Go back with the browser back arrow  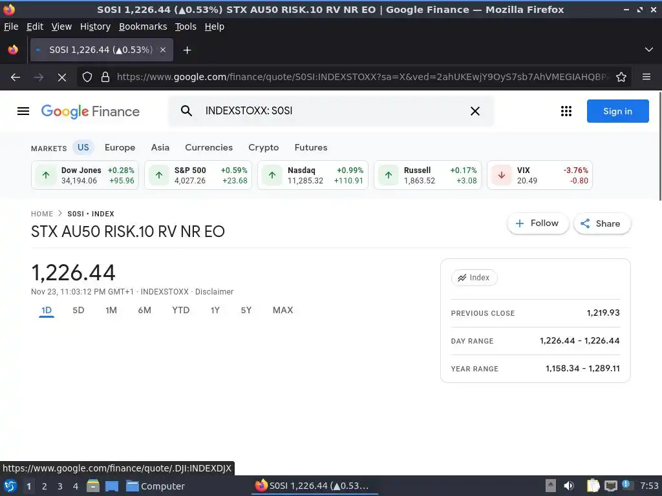point(16,77)
